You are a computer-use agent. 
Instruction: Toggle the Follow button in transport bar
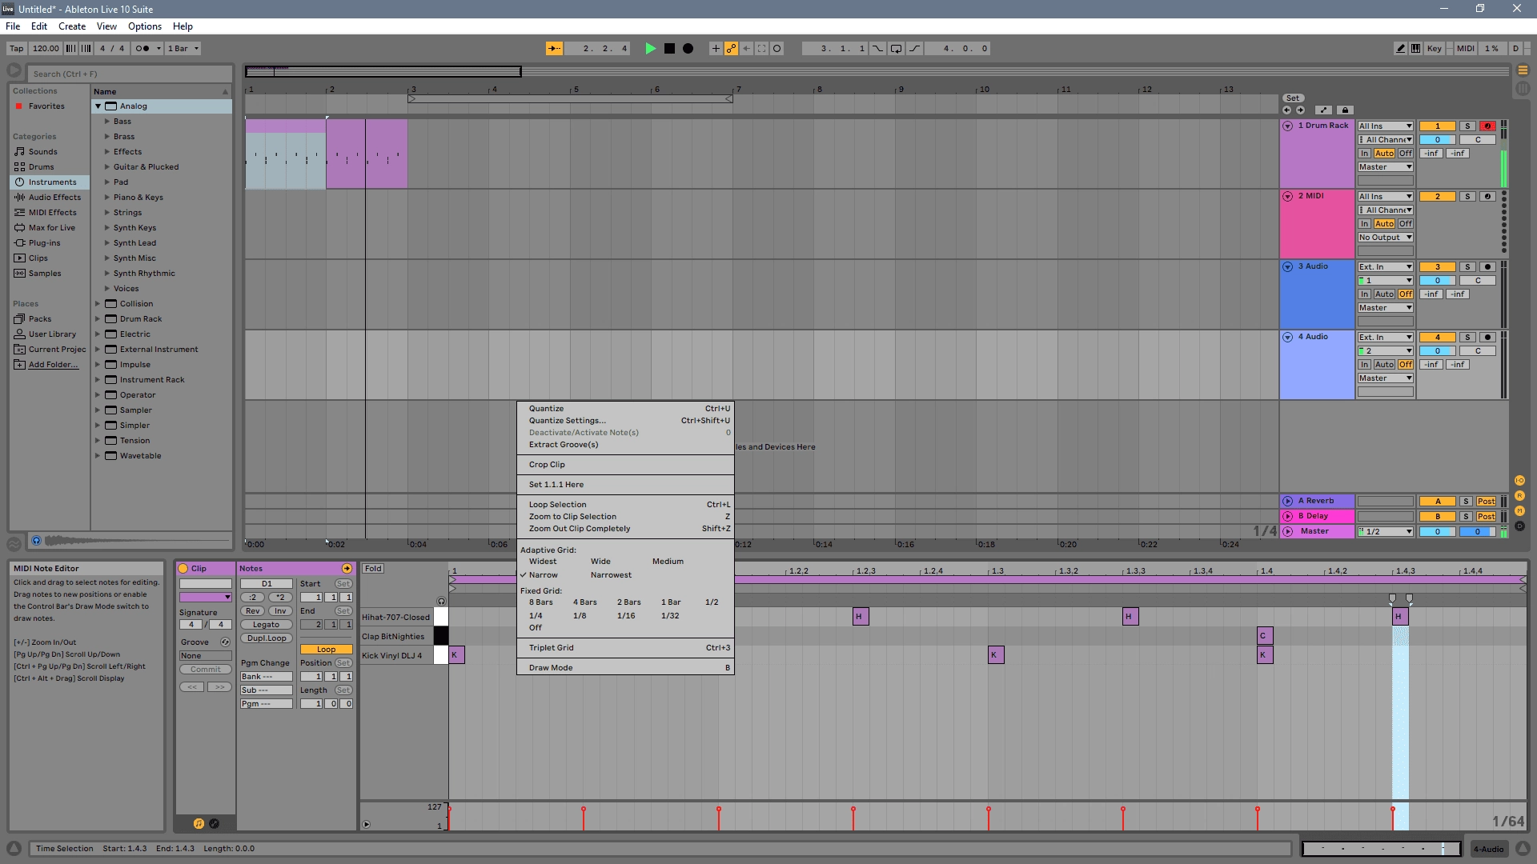click(554, 49)
